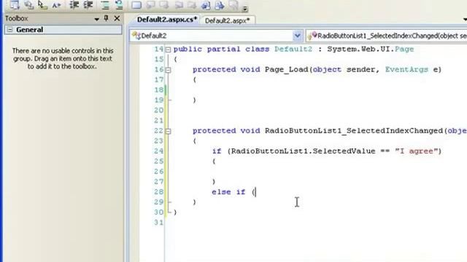This screenshot has width=467, height=262.
Task: Toggle Toolbox auto-hide pin
Action: click(x=107, y=18)
